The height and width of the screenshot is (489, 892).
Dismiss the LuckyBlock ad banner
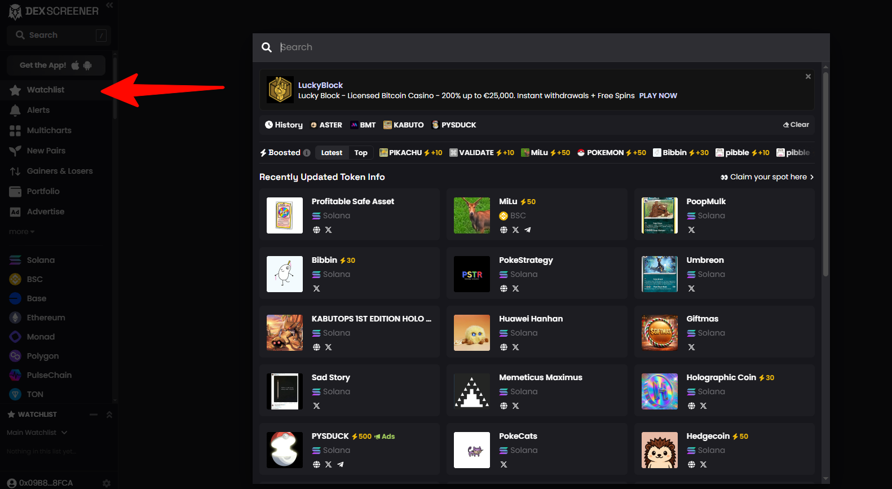pos(808,77)
